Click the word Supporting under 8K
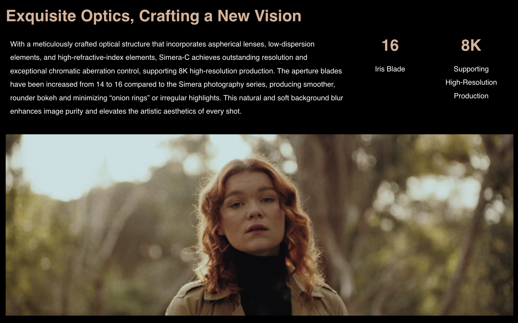This screenshot has width=518, height=323. [x=471, y=69]
